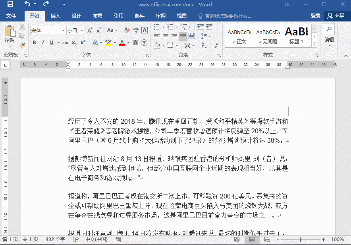Screen dimensions: 351x245
Task: Apply a character border to text
Action: pos(145,30)
